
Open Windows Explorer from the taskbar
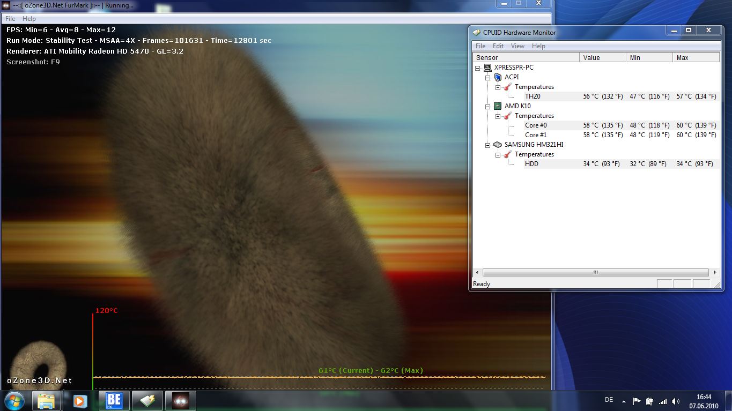click(x=46, y=401)
